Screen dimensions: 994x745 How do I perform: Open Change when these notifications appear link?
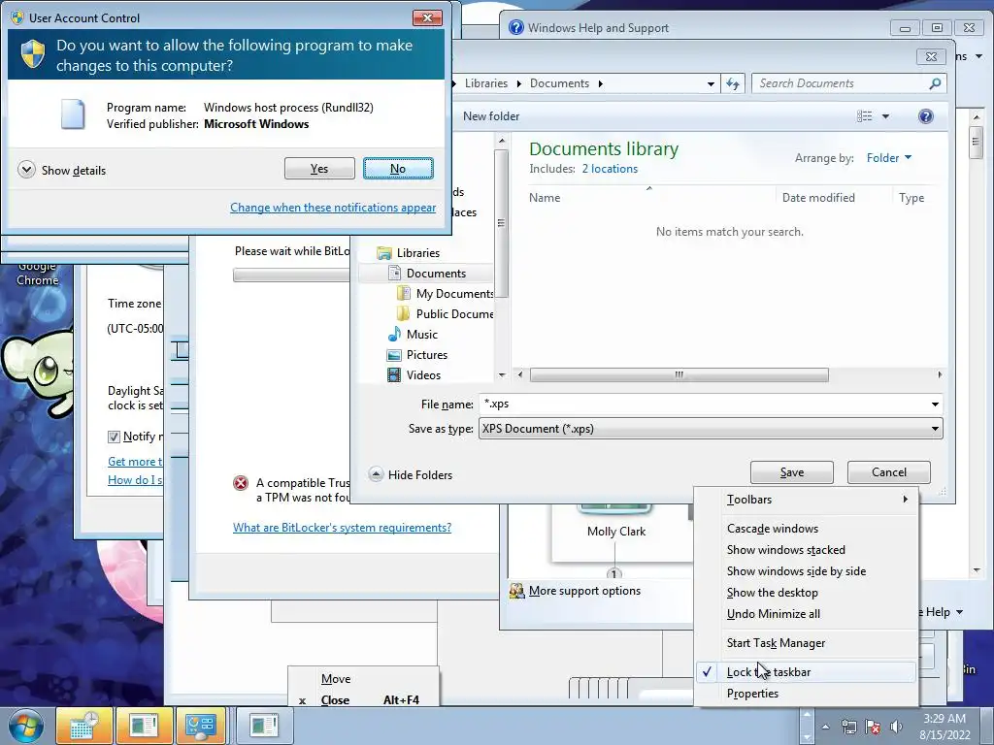333,208
